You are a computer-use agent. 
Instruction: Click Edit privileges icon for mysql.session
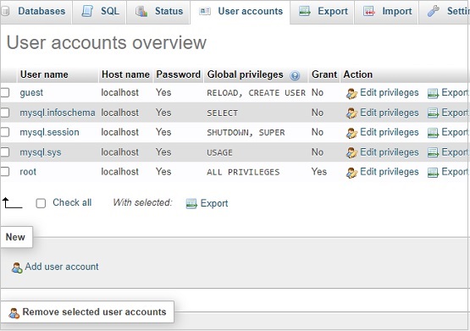351,133
